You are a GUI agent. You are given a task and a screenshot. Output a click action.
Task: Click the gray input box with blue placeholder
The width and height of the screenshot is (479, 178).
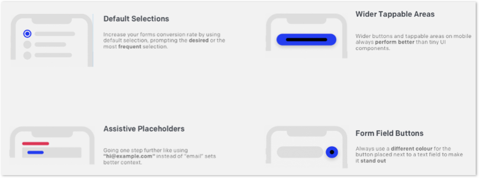point(52,152)
